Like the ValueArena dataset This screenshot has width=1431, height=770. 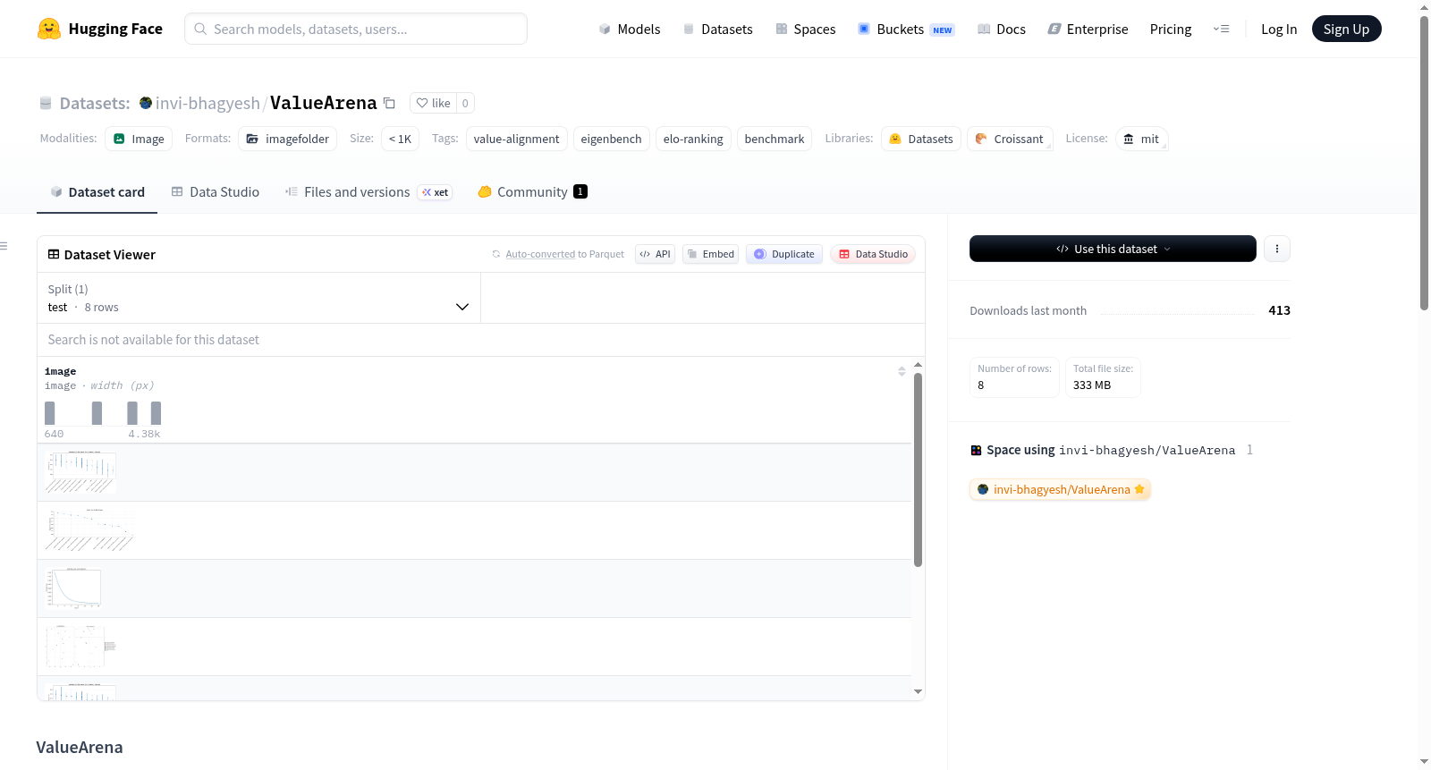[x=434, y=103]
